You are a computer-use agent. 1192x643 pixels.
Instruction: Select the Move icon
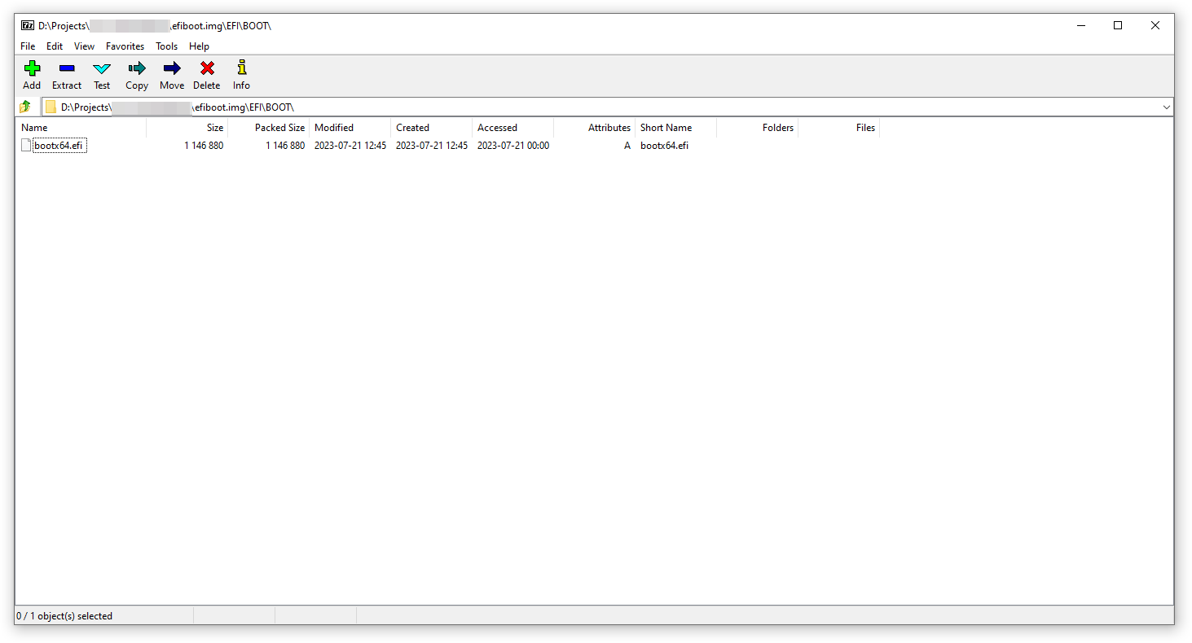tap(171, 75)
